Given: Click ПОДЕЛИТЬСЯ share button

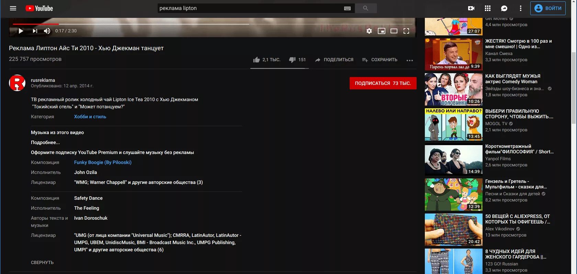Looking at the screenshot, I should (x=334, y=60).
